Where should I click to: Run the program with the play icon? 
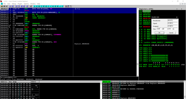pyautogui.click(x=10, y=6)
